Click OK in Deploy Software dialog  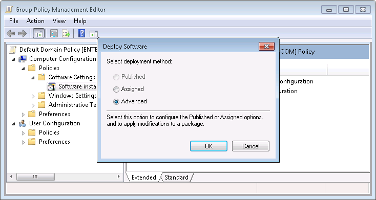tap(208, 146)
